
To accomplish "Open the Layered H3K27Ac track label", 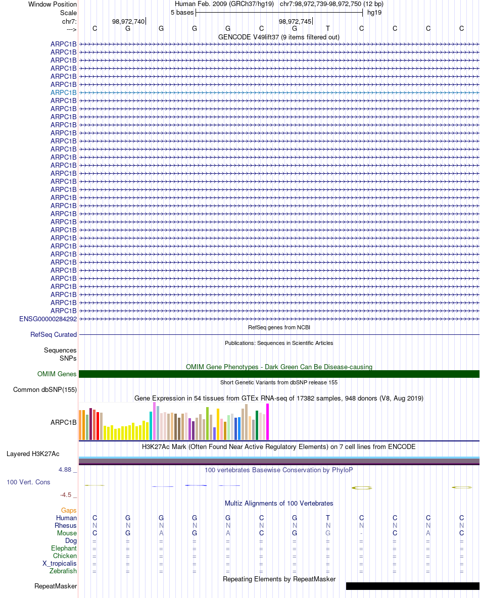I will point(33,454).
